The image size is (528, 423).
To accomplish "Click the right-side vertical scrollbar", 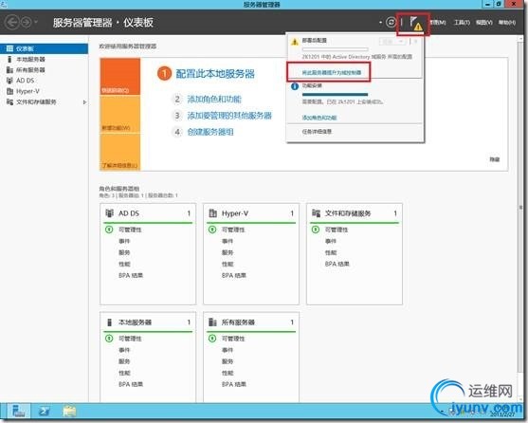I will (521, 209).
